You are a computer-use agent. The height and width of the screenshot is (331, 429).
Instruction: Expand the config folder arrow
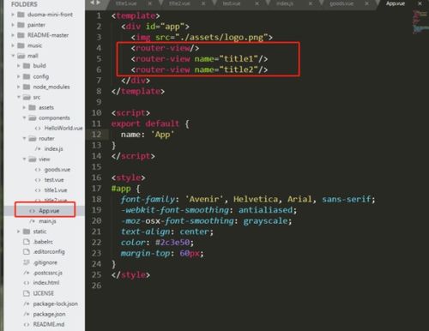point(18,76)
